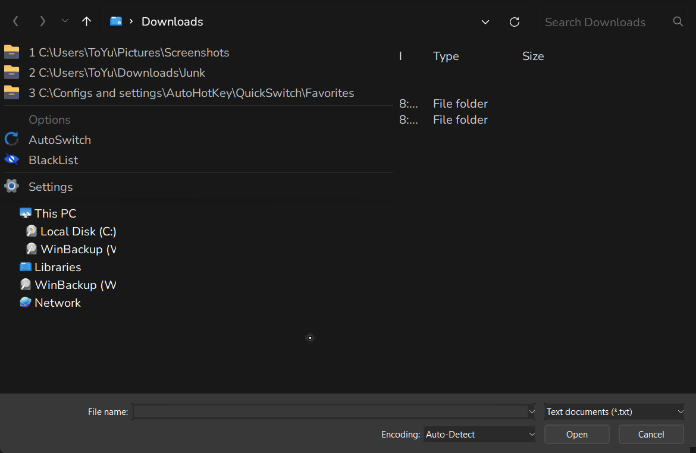The image size is (696, 453).
Task: Expand the address bar path chevron before Downloads
Action: (131, 21)
